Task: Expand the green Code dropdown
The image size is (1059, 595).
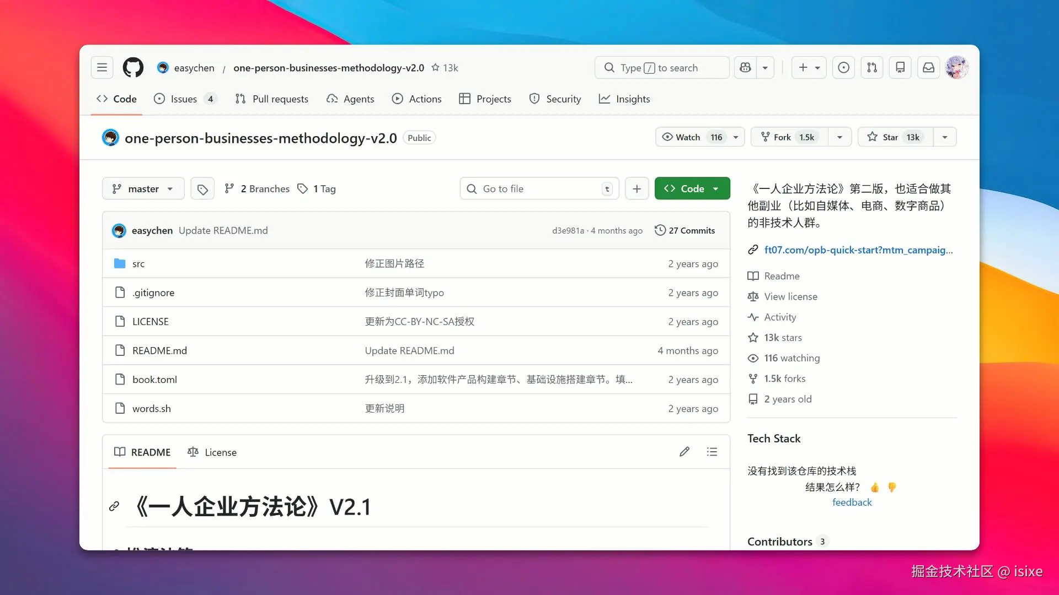Action: (715, 188)
